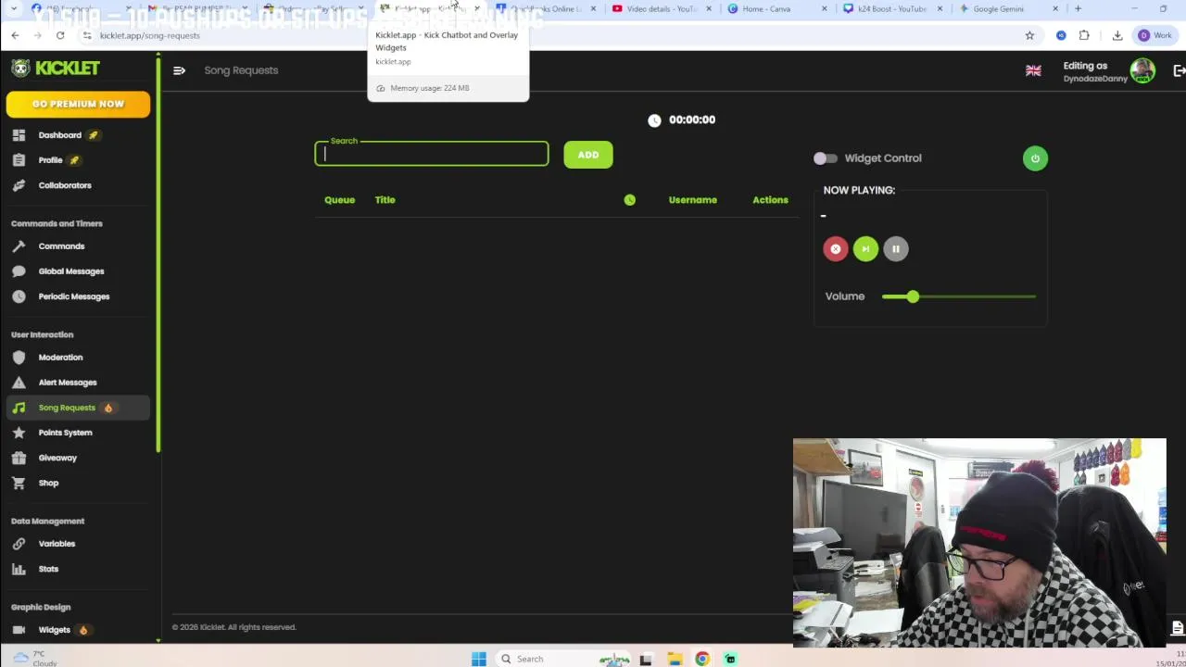
Task: Open Periodic Messages page
Action: click(x=74, y=296)
